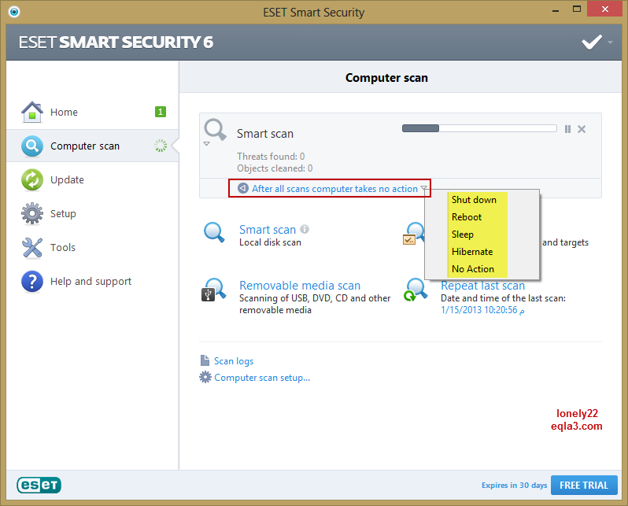Viewport: 628px width, 506px height.
Task: Choose Reboot from the action menu
Action: pos(466,216)
